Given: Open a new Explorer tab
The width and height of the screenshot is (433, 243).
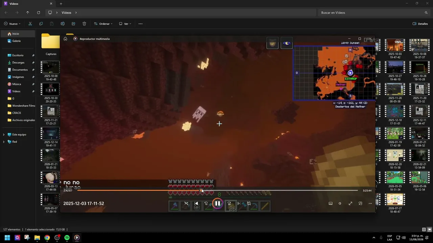Looking at the screenshot, I should point(61,4).
